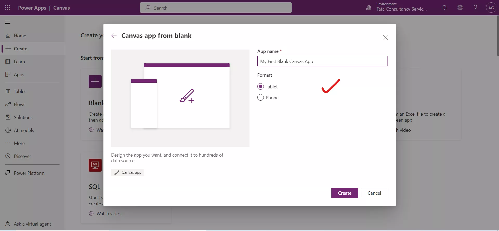
Task: Select the Phone format radio button
Action: 260,97
